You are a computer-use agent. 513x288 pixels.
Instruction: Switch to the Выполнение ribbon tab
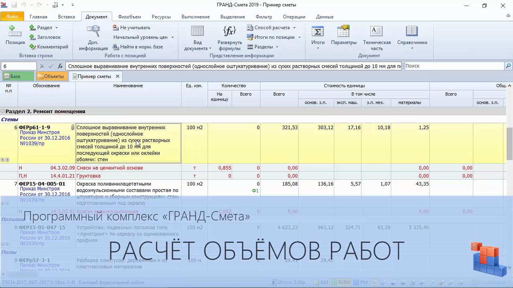coord(196,17)
